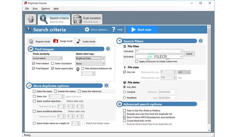Click the vertical scrollbar down arrow
237x137 pixels.
(209, 130)
